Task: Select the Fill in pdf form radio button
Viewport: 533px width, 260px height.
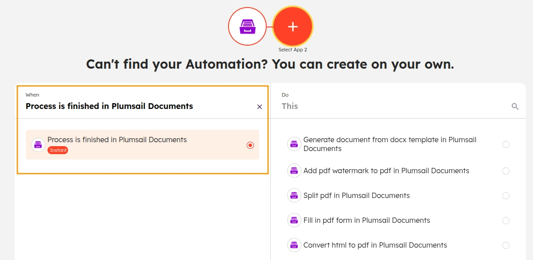Action: [506, 221]
